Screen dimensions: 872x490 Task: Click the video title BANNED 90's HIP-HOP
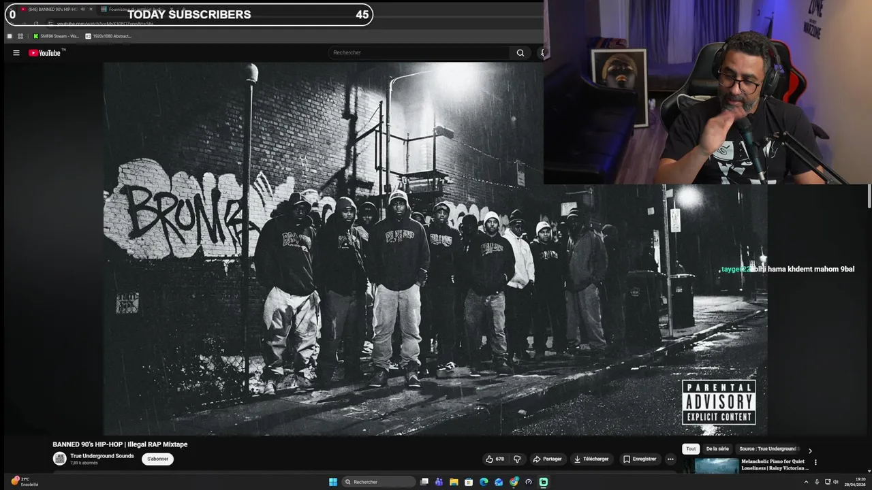coord(120,444)
